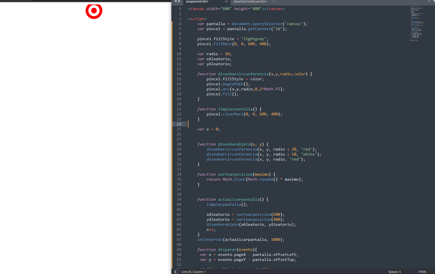Image resolution: width=435 pixels, height=274 pixels.
Task: Click the getContext("2d") line
Action: coord(242,29)
